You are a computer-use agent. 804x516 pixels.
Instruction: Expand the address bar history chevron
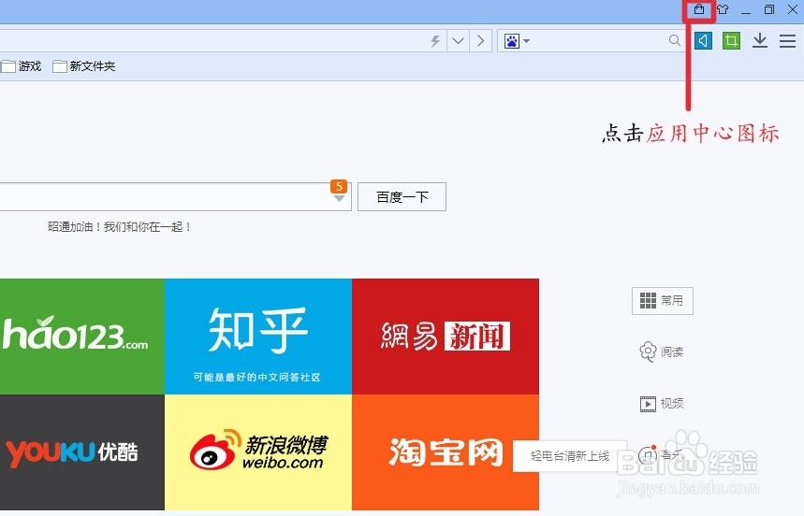(x=458, y=40)
